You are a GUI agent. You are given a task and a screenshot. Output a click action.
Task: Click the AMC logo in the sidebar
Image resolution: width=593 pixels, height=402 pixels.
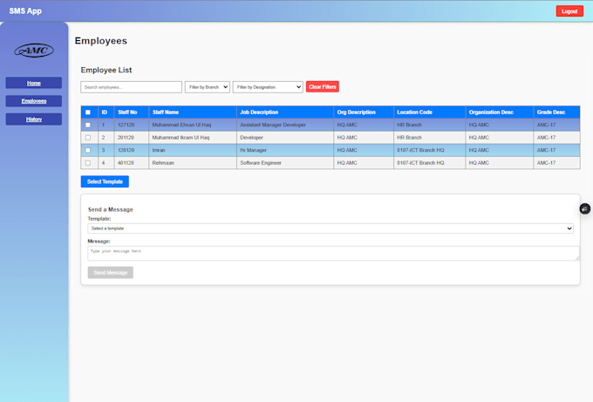34,51
